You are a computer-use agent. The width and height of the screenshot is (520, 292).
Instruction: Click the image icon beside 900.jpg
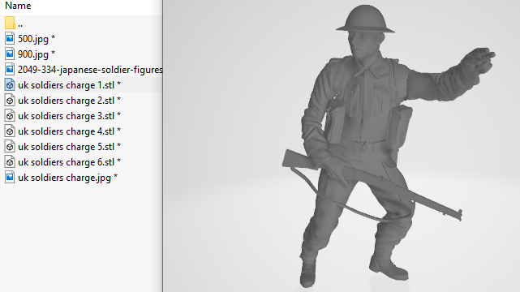[10, 54]
